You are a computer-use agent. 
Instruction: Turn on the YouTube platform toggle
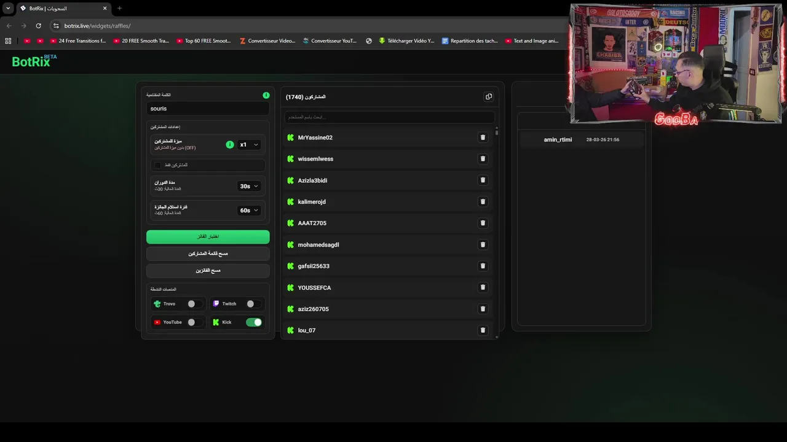[x=195, y=322]
